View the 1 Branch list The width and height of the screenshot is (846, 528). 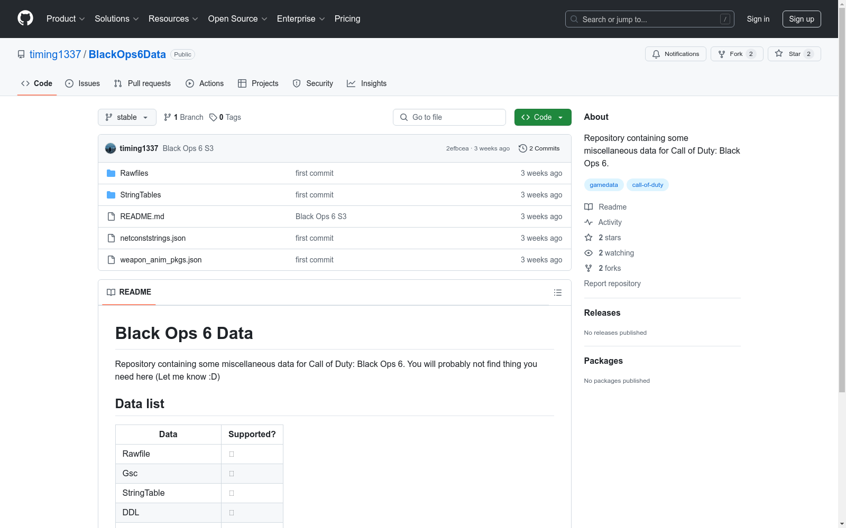pyautogui.click(x=183, y=117)
